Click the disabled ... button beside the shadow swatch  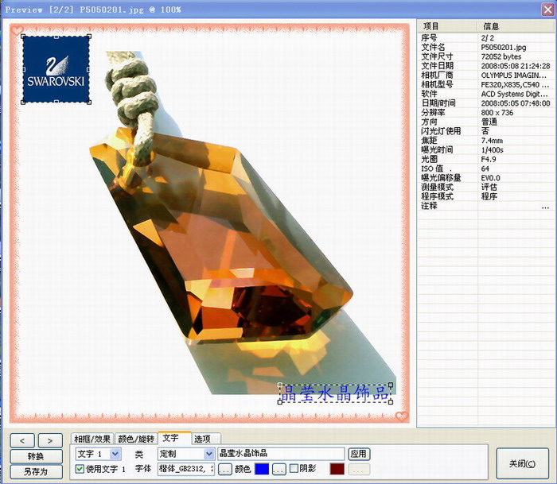[359, 470]
